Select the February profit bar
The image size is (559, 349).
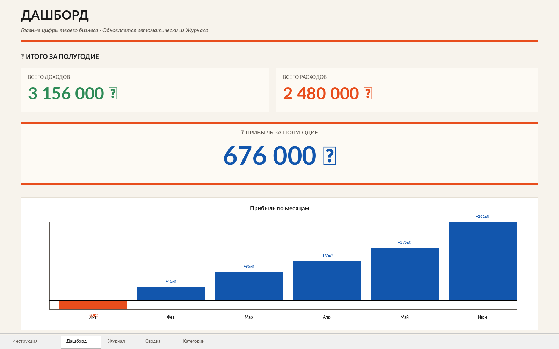pos(171,294)
